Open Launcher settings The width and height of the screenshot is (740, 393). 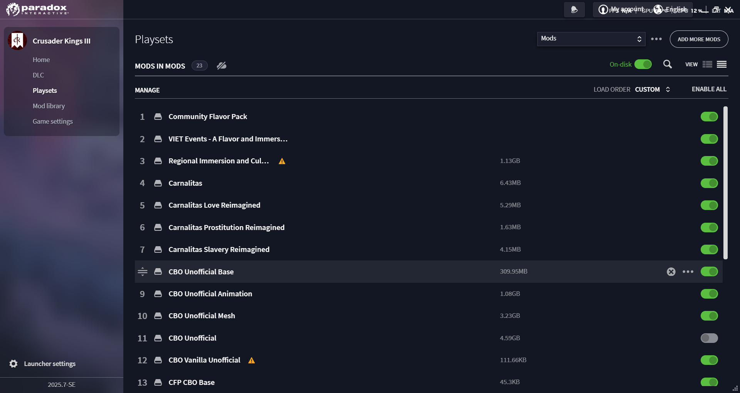[50, 364]
